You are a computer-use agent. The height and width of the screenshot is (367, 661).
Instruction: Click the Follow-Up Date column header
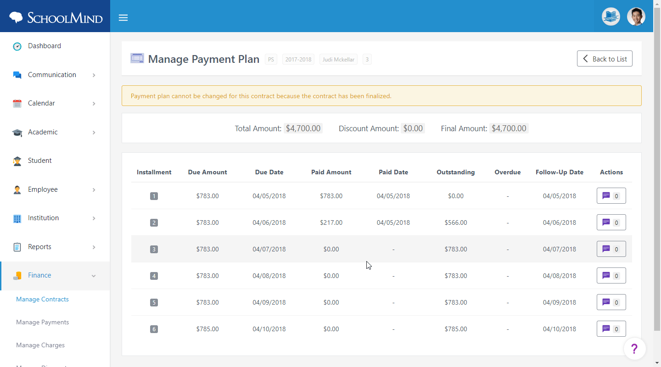point(560,172)
